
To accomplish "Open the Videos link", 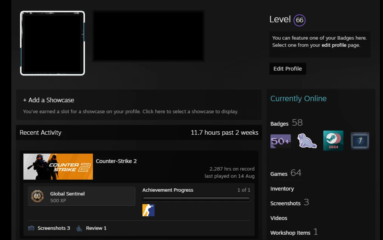I will (279, 218).
